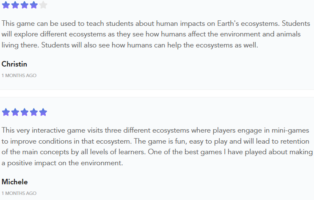
Task: Open reviewer name Michele
Action: click(x=15, y=182)
